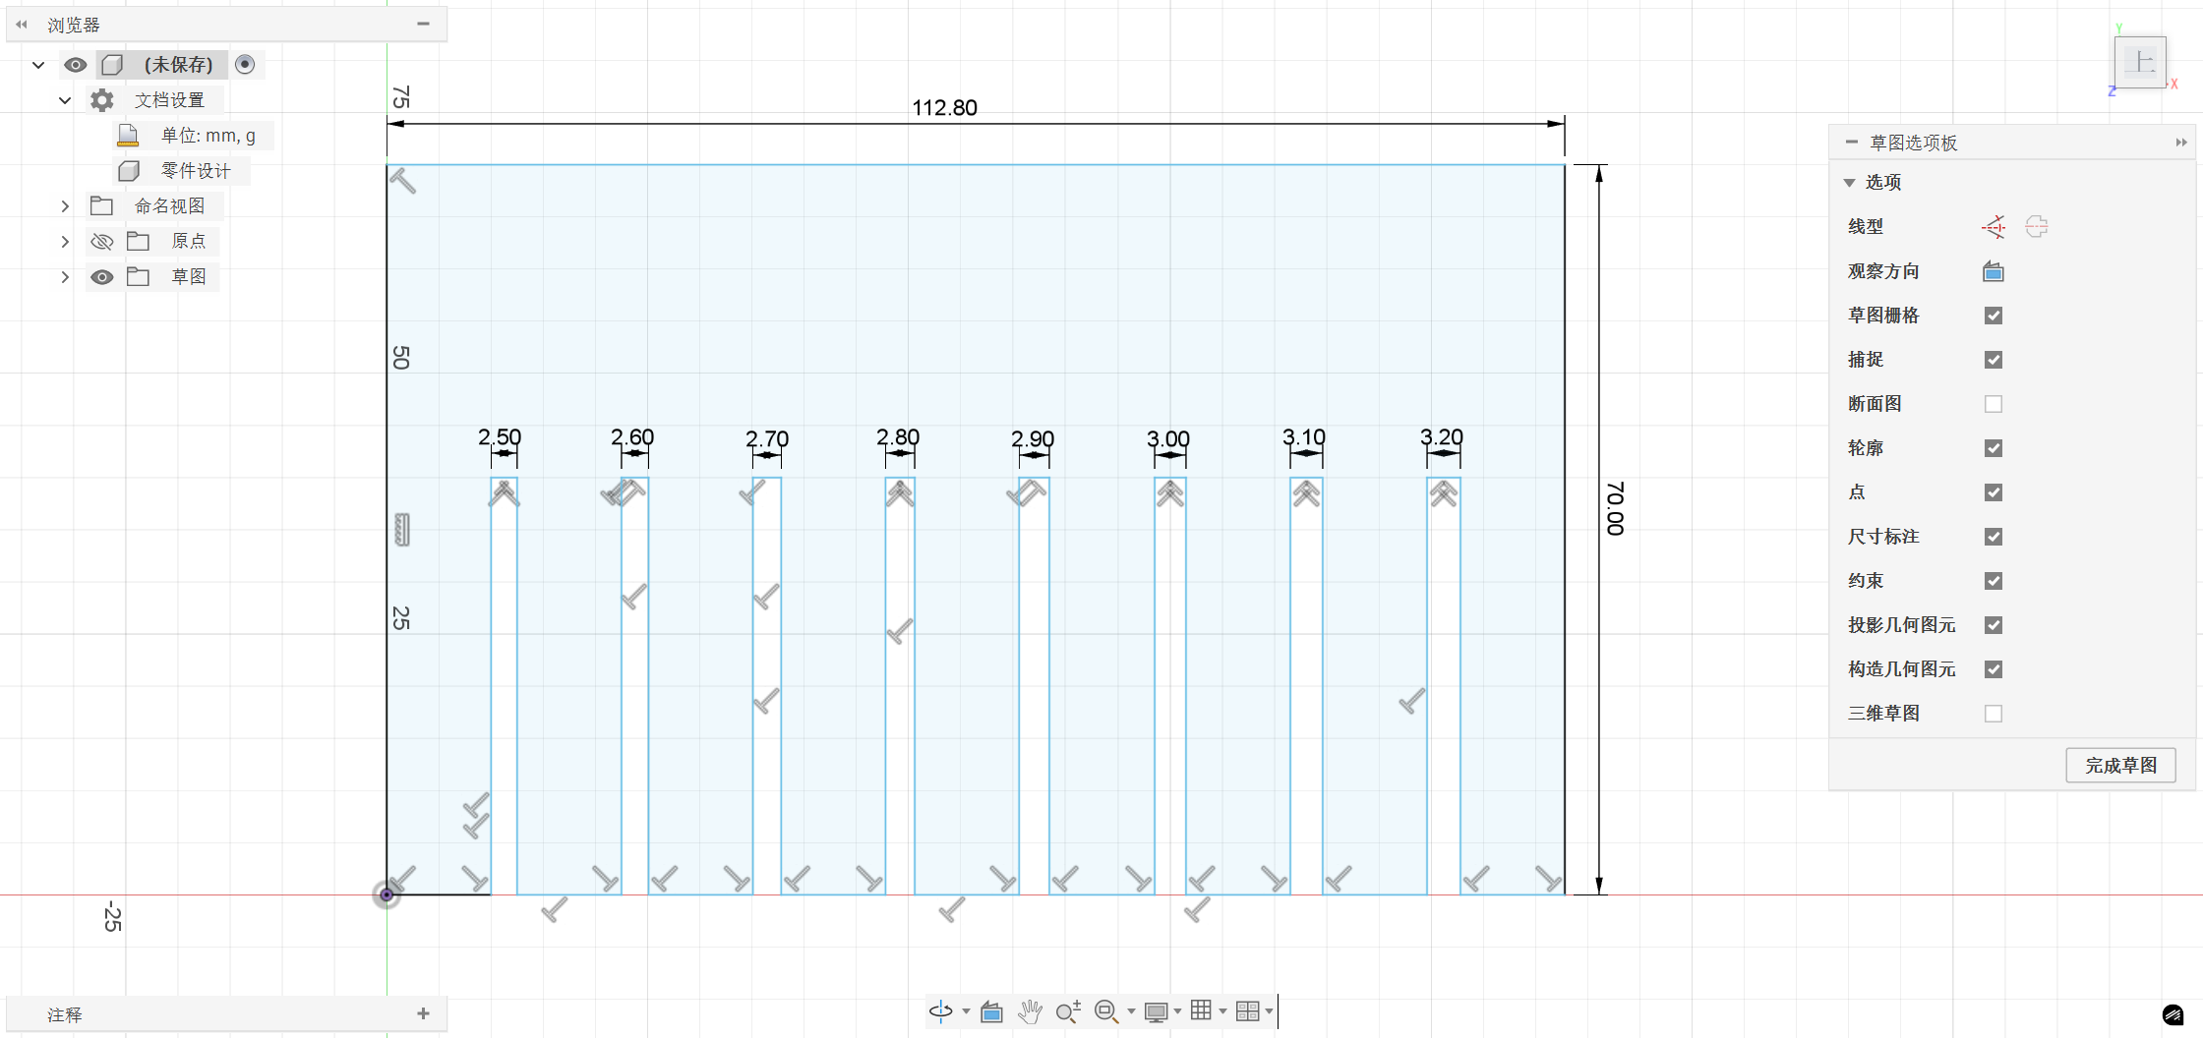Enable the 断面图 checkbox
This screenshot has height=1038, width=2203.
pos(1994,404)
